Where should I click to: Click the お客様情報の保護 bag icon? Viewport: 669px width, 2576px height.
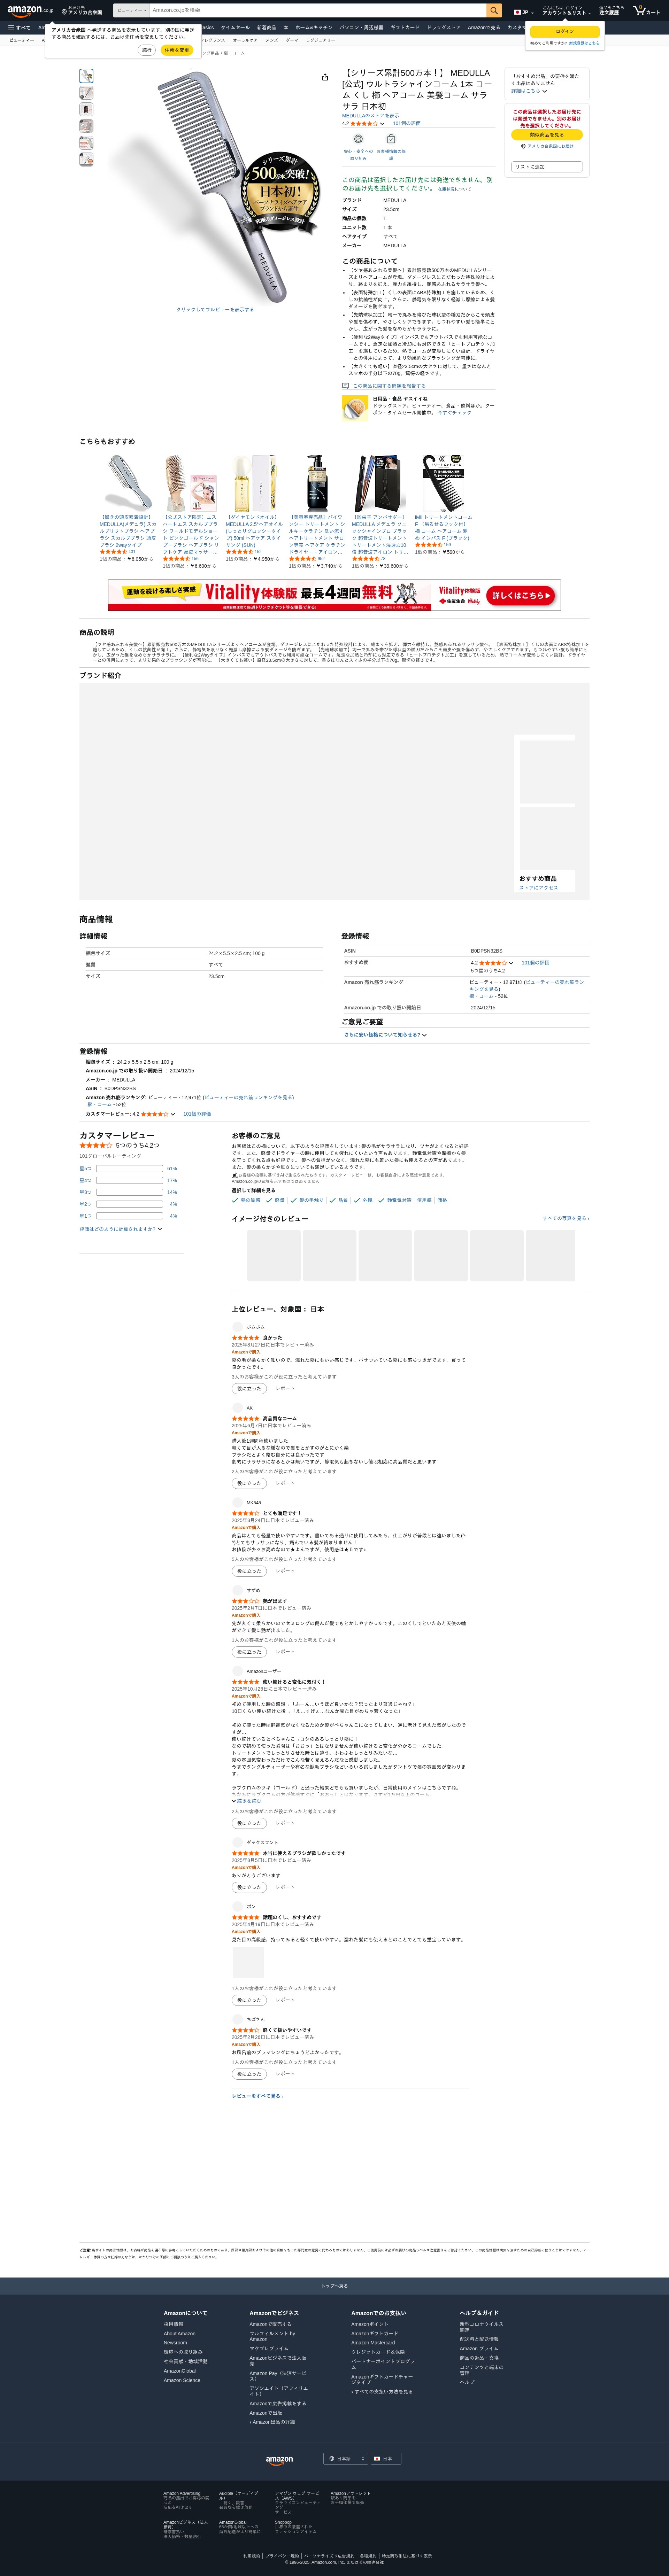click(391, 139)
